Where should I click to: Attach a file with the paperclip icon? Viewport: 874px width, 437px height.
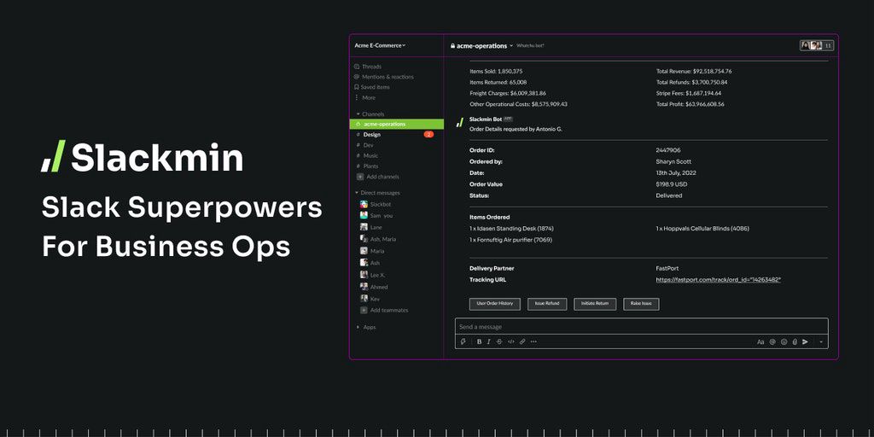tap(794, 341)
